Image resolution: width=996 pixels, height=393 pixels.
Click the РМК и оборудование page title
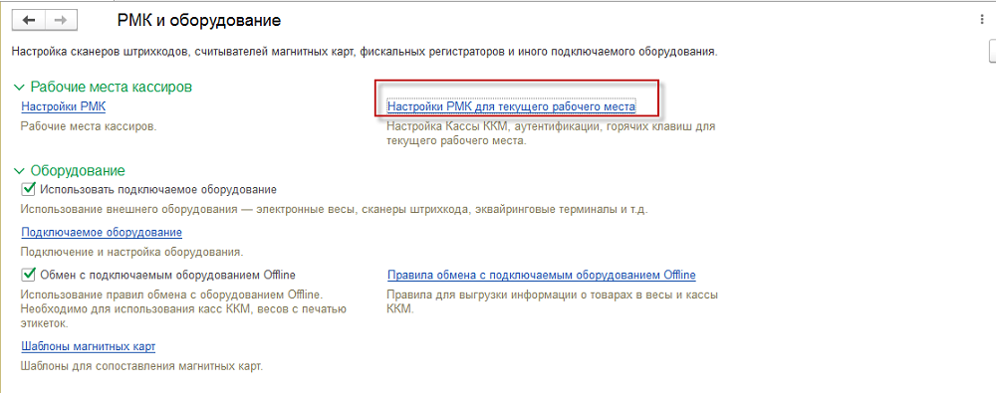(x=199, y=21)
